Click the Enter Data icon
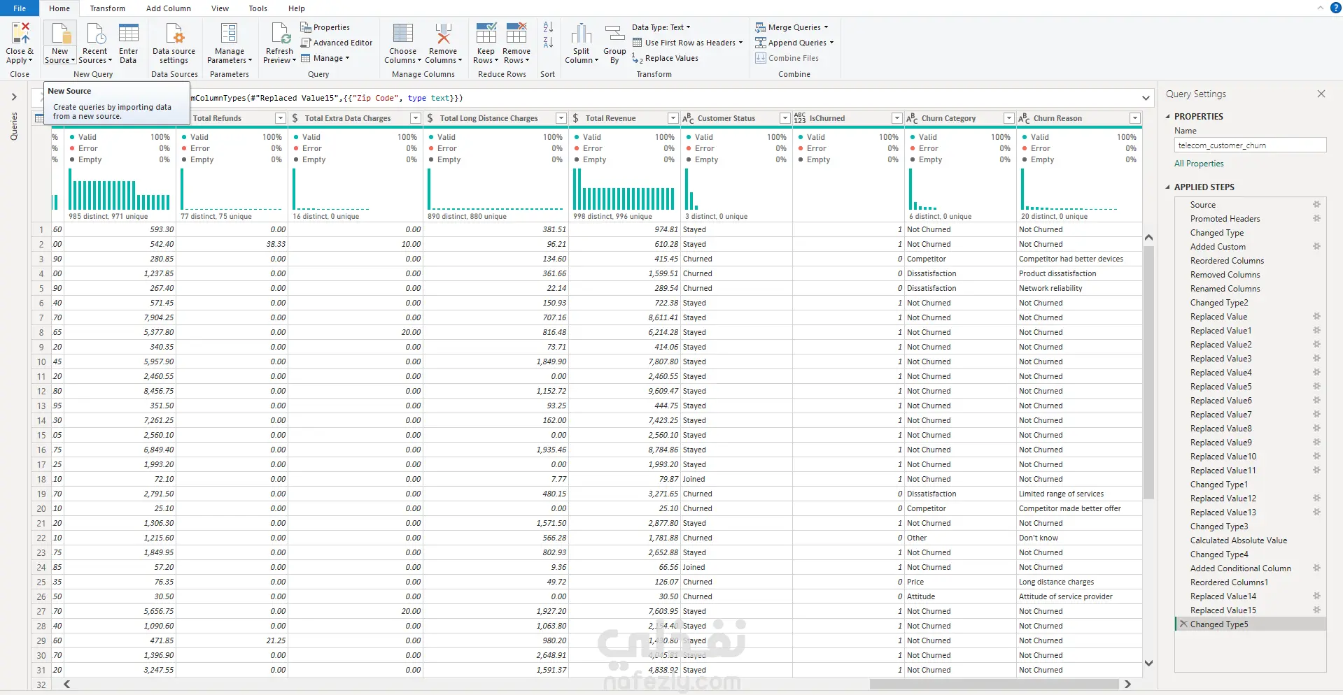This screenshot has height=695, width=1343. pos(129,33)
